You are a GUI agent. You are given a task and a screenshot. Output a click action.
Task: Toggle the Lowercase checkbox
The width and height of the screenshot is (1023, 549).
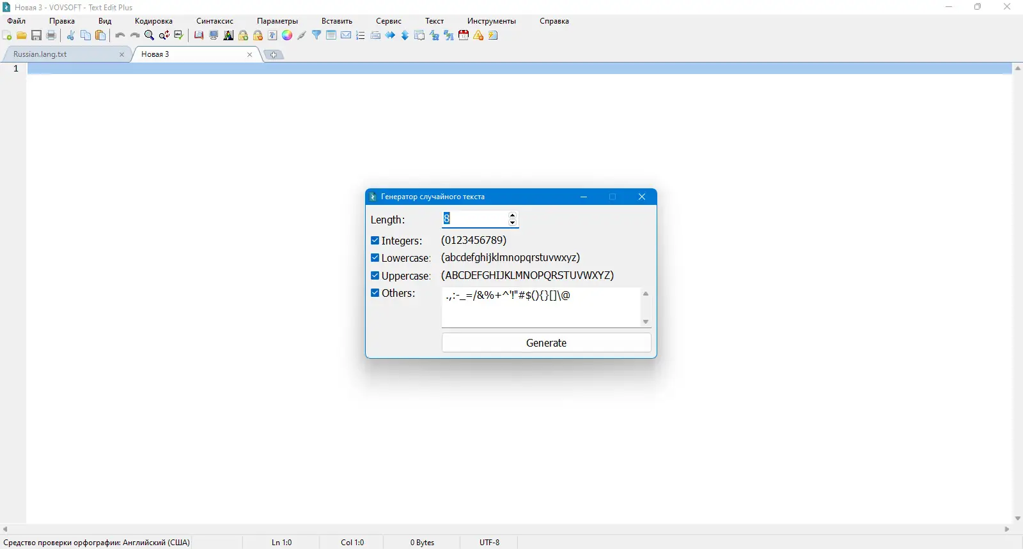click(375, 258)
